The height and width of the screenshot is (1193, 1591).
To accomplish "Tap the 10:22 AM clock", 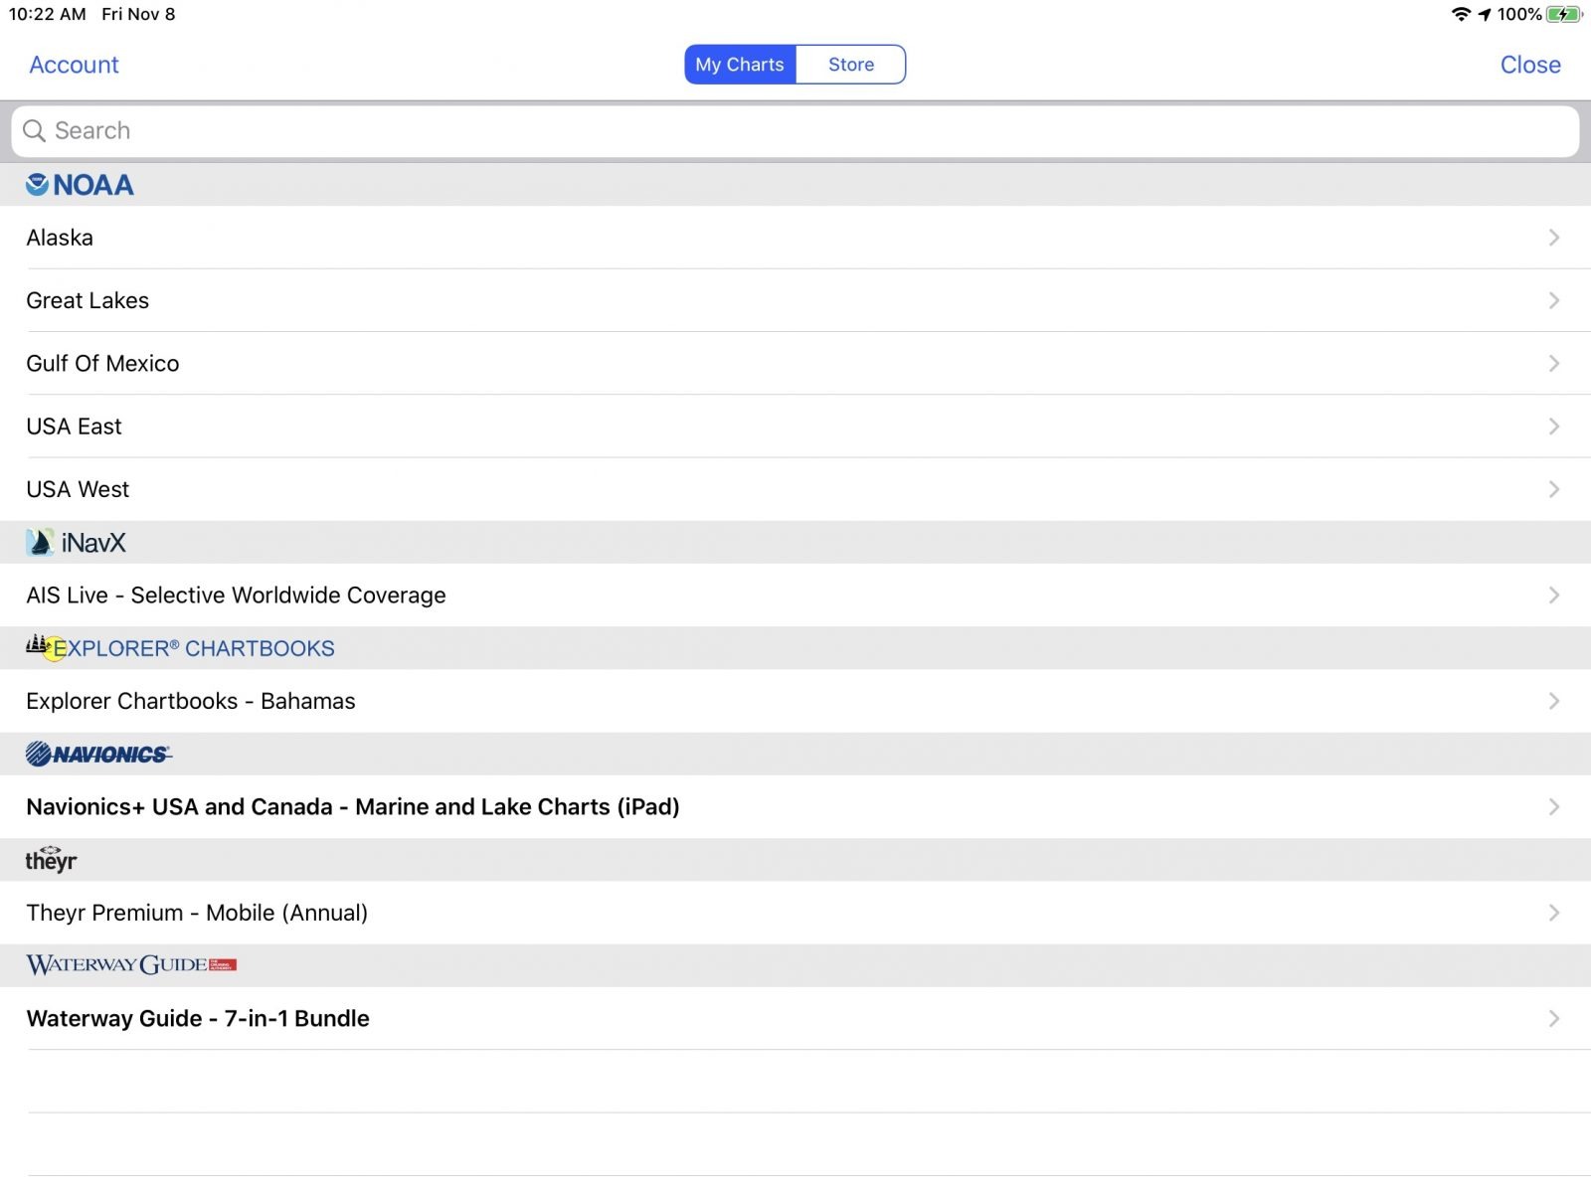I will point(48,14).
